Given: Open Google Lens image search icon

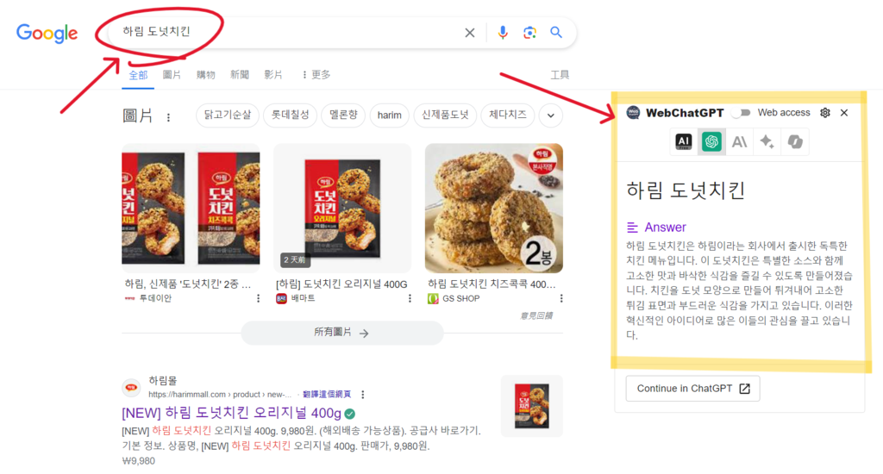Looking at the screenshot, I should [529, 33].
